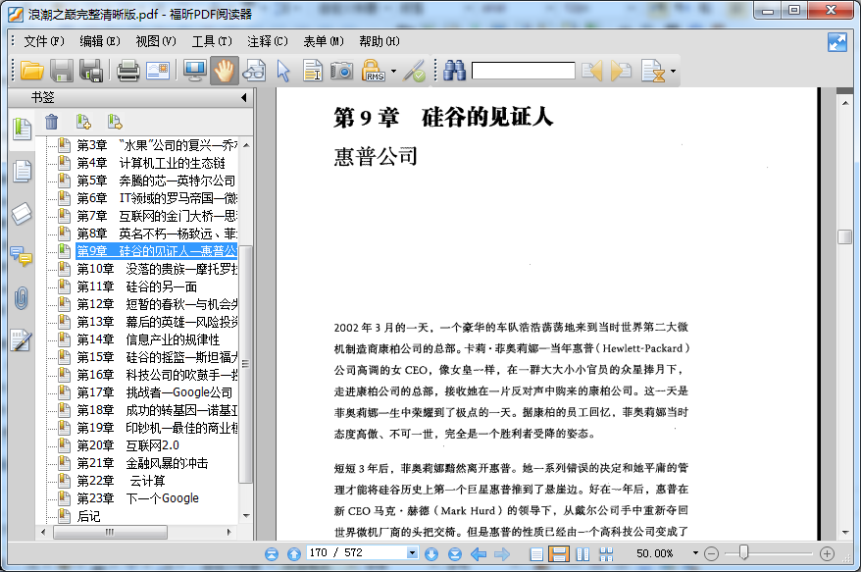Open the page number dropdown
This screenshot has height=572, width=861.
pyautogui.click(x=412, y=553)
